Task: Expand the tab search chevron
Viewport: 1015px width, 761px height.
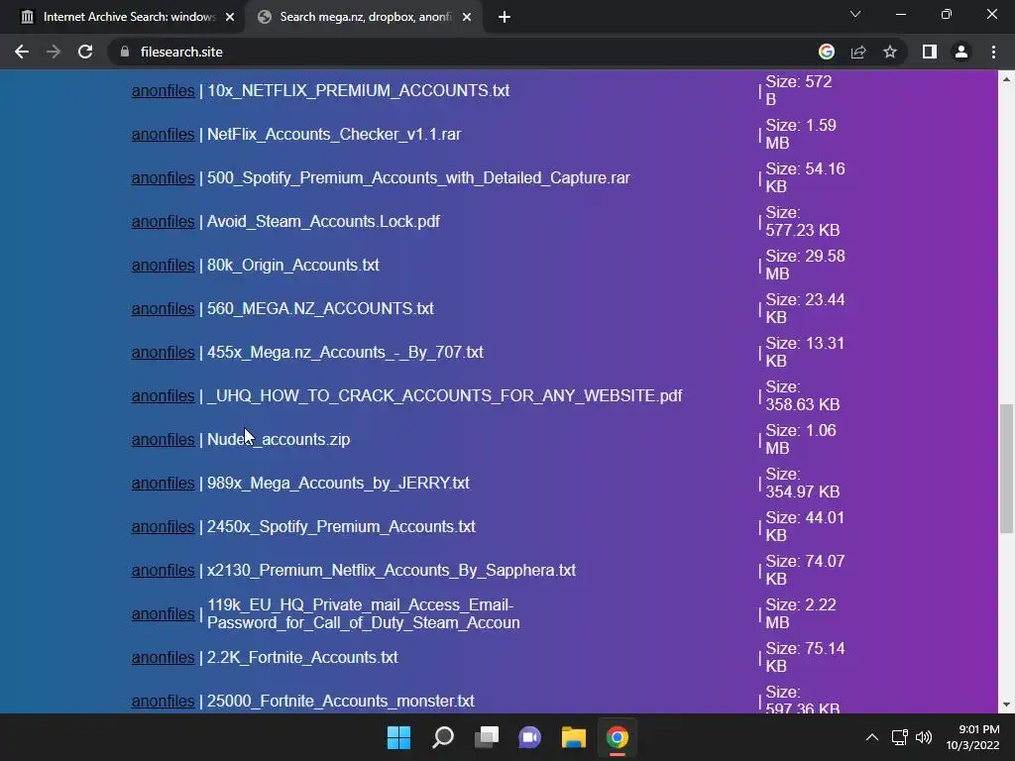Action: coord(855,14)
